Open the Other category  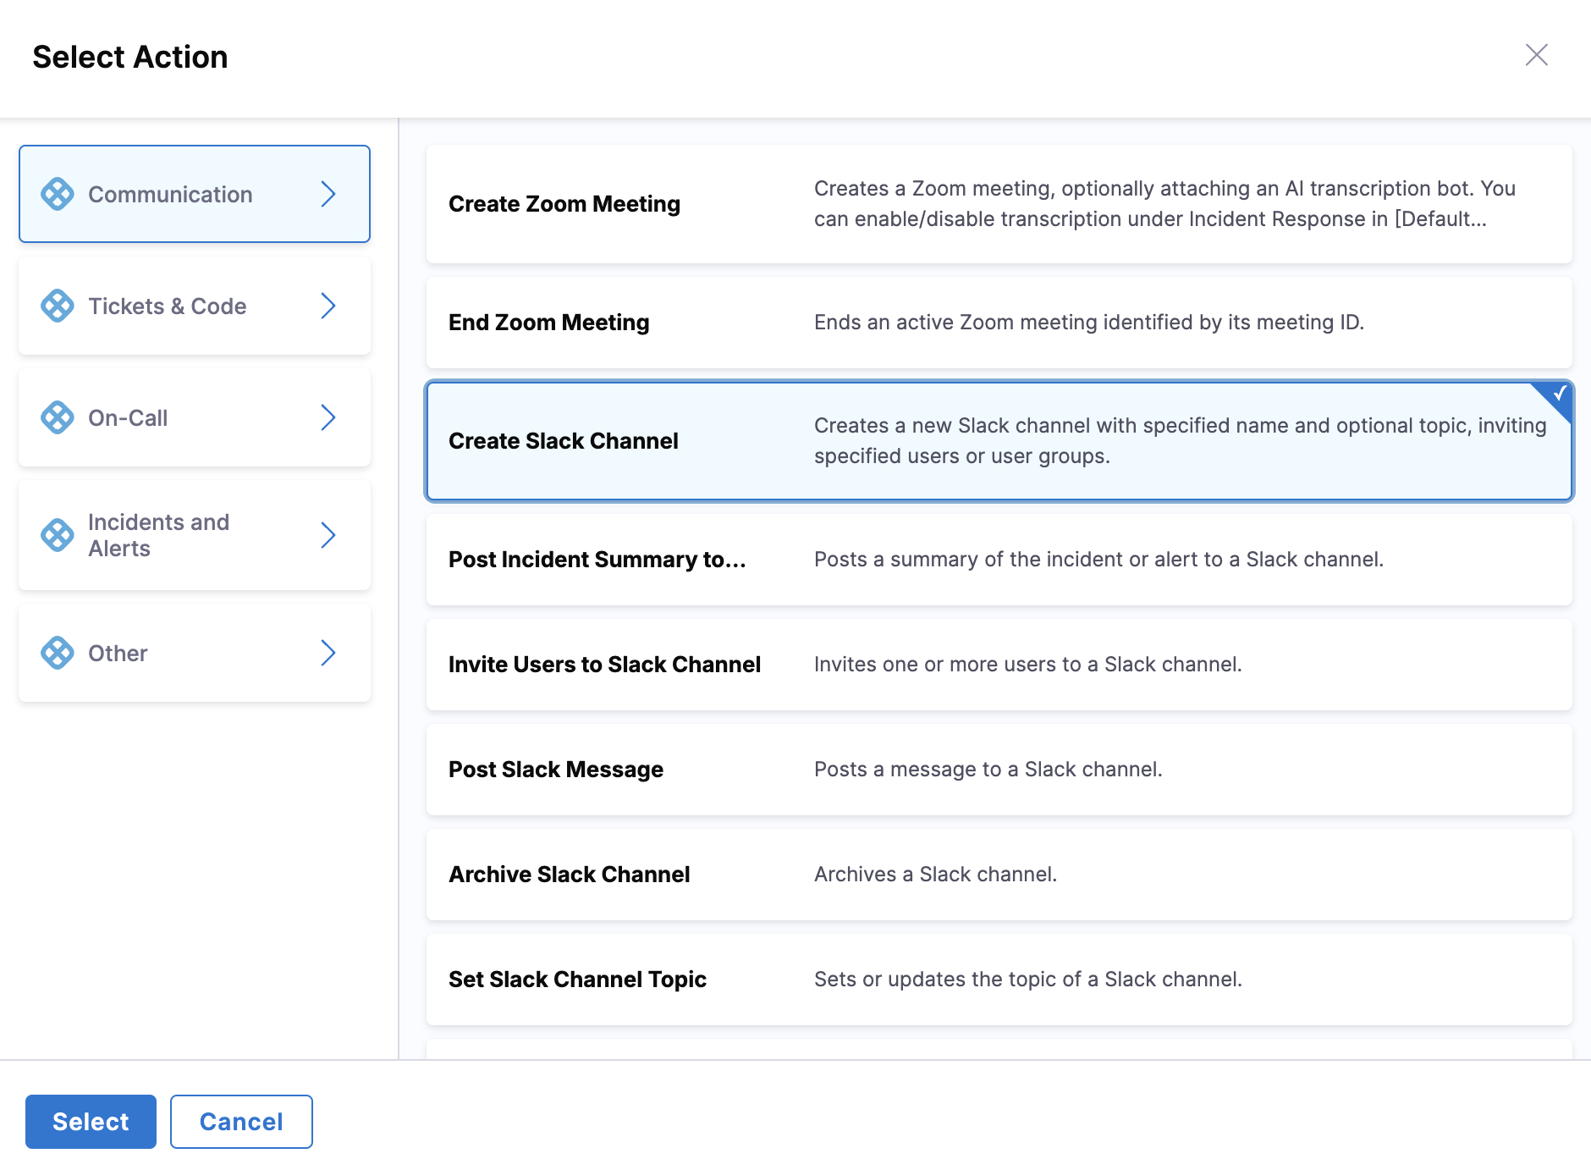coord(195,653)
